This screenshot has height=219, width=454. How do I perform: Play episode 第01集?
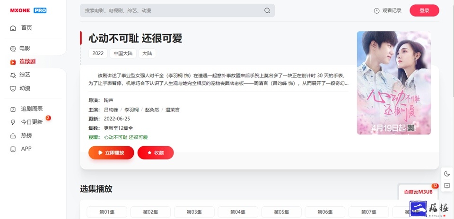tap(107, 212)
